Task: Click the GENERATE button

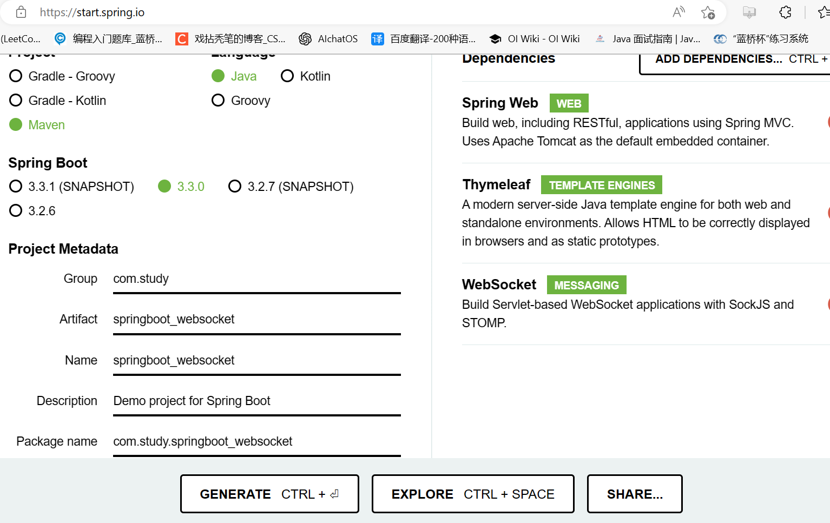Action: click(x=269, y=493)
